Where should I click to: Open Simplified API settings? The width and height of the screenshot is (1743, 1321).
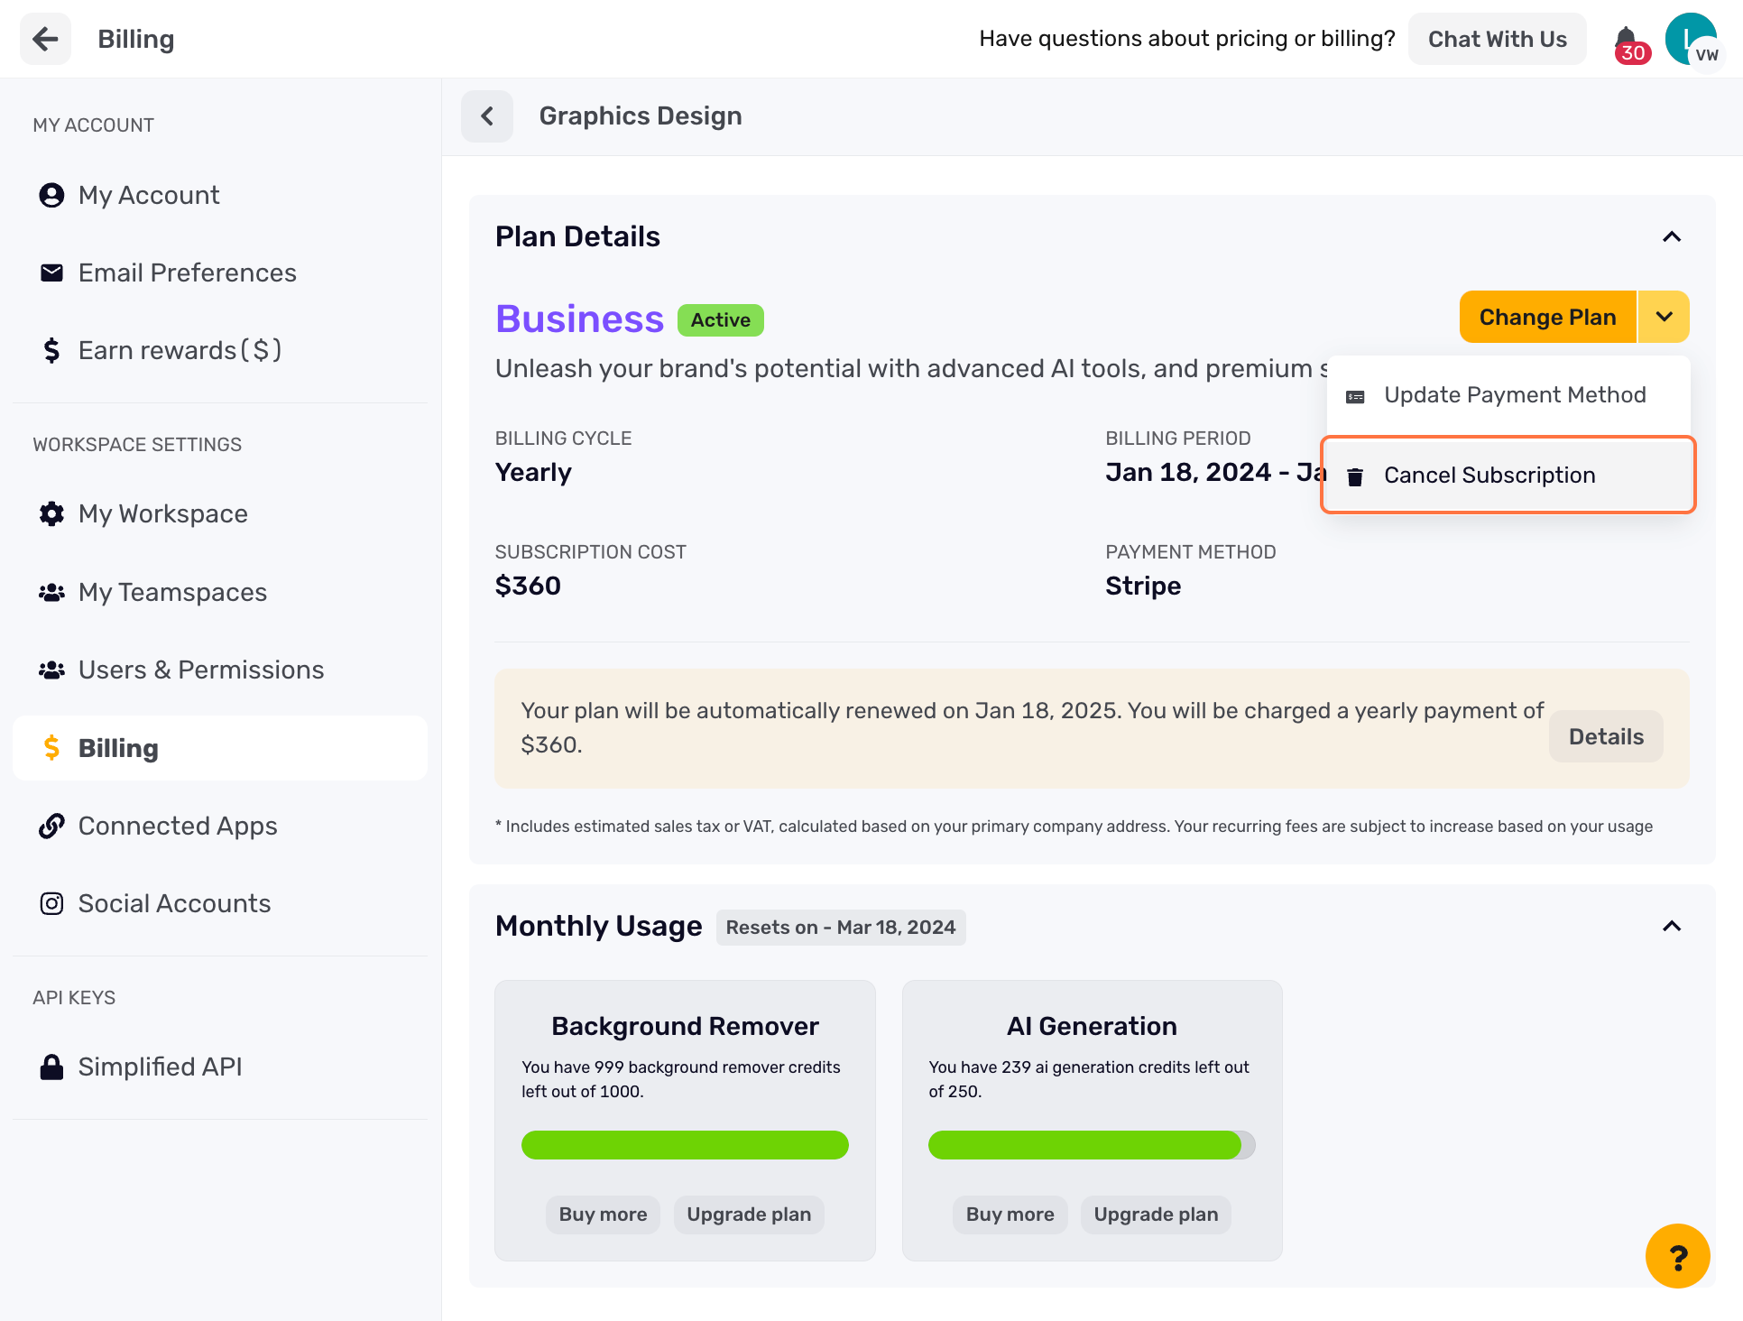[x=220, y=1067]
